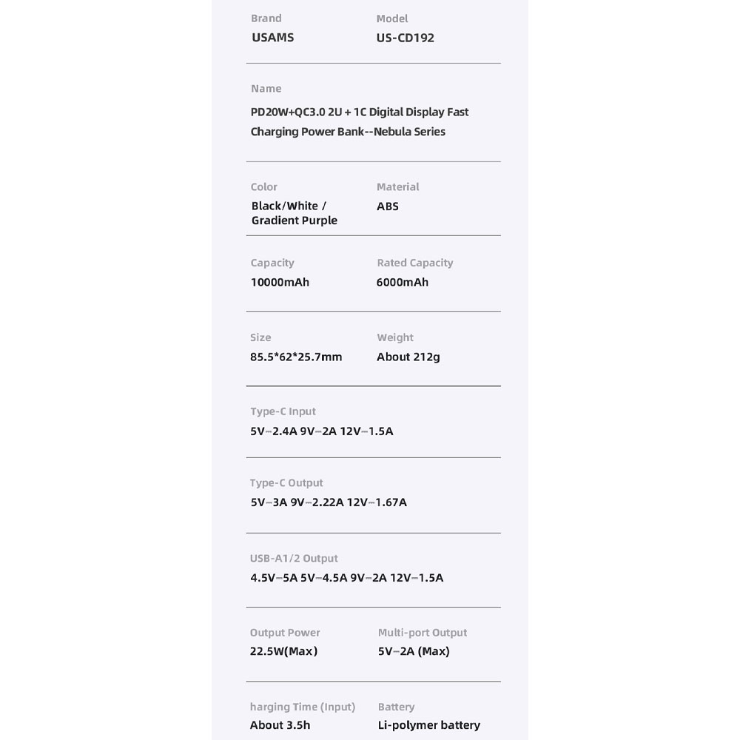Screen dimensions: 740x740
Task: Click the 6000mAh rated capacity value
Action: point(403,282)
